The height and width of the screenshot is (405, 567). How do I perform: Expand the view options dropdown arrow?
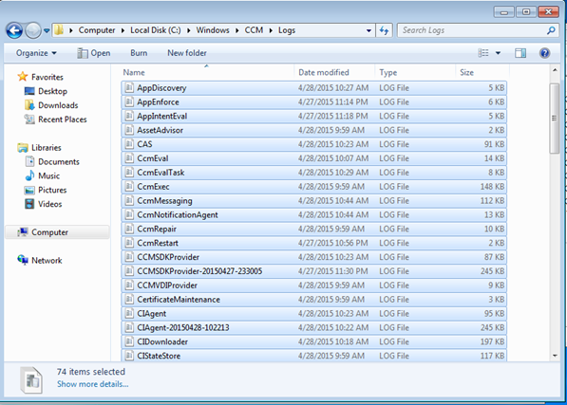click(498, 53)
